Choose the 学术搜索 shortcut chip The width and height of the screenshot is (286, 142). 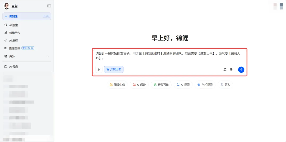[205, 85]
